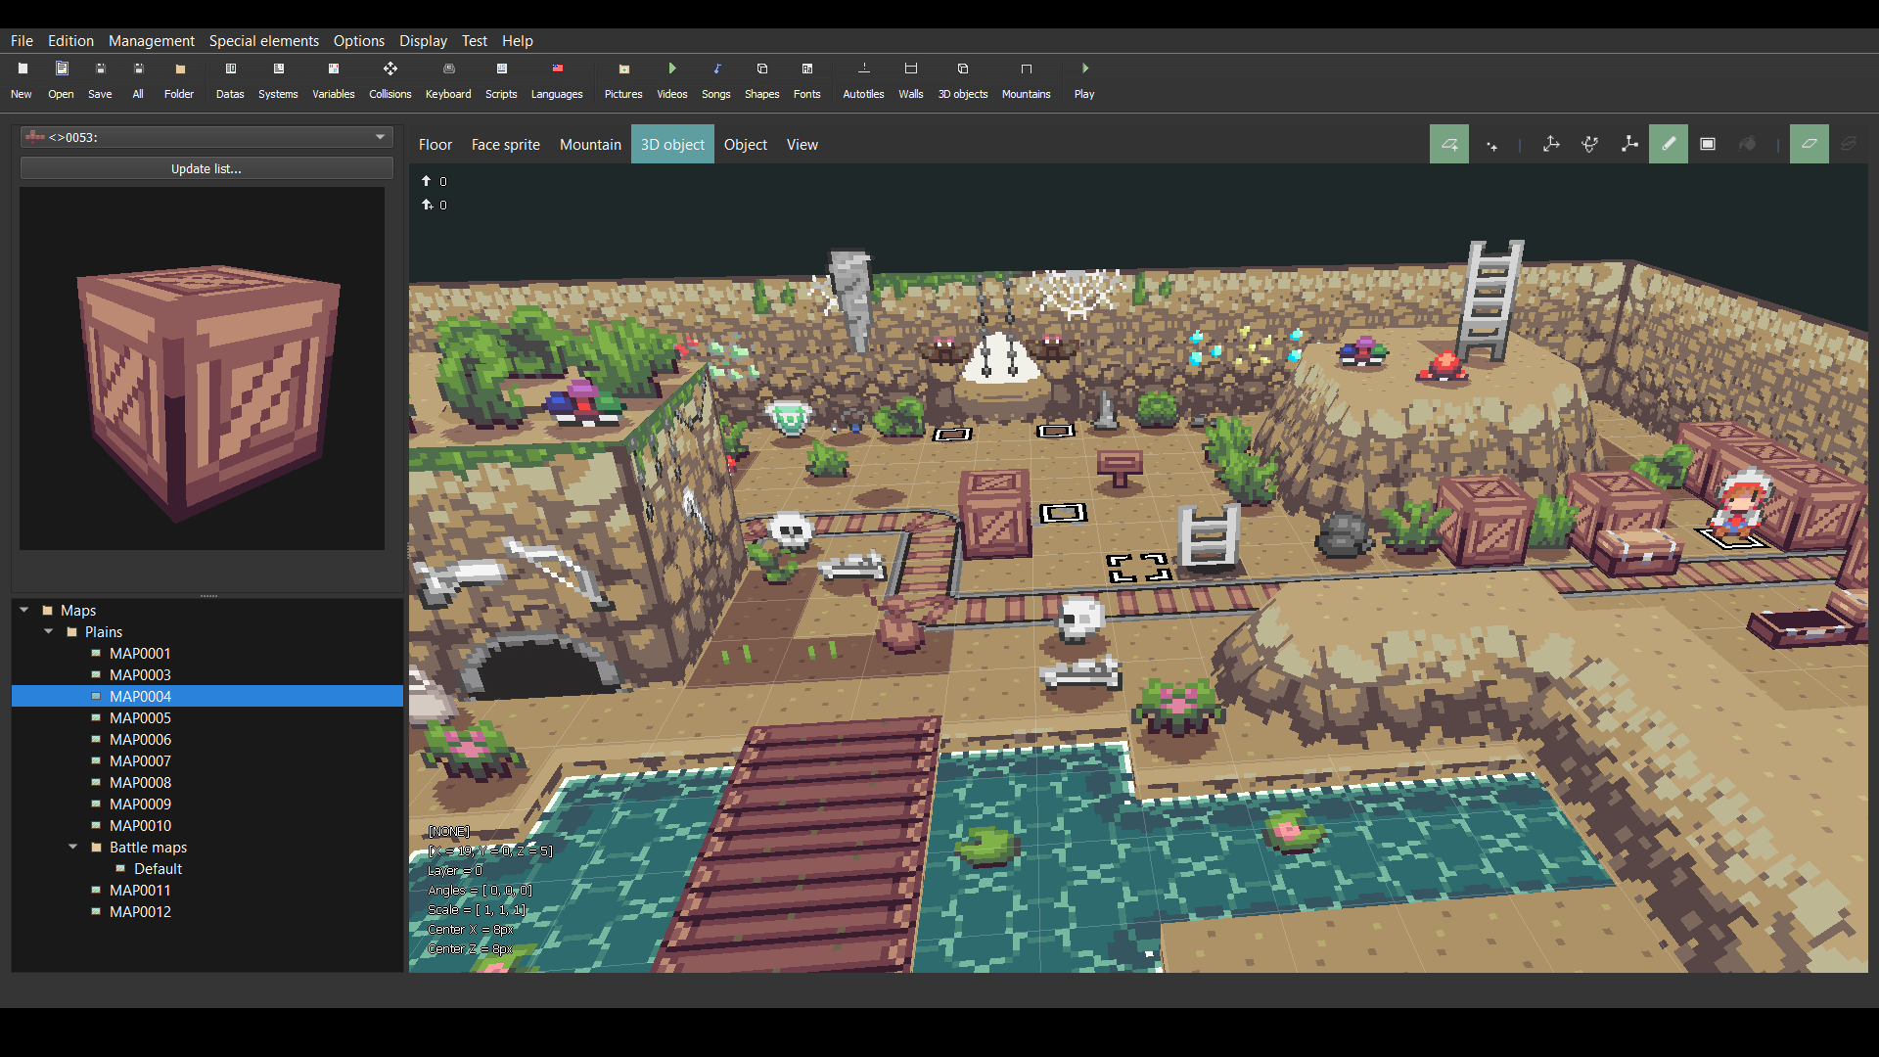Select MAP0005 in the maps list
This screenshot has width=1879, height=1057.
click(139, 717)
